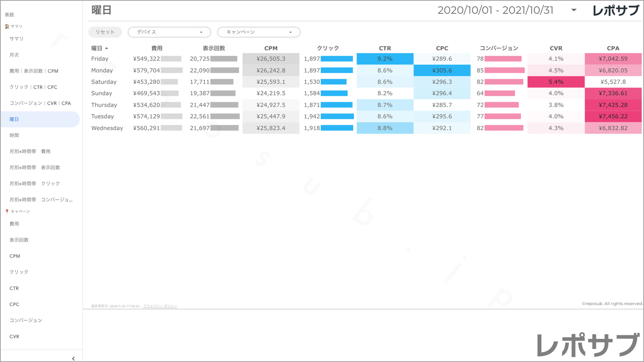644x362 pixels.
Task: Click the コンバージョン column header
Action: pos(499,48)
